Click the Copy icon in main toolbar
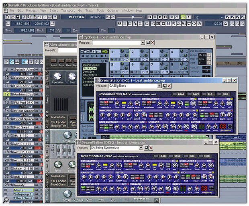The width and height of the screenshot is (249, 206). click(x=29, y=17)
